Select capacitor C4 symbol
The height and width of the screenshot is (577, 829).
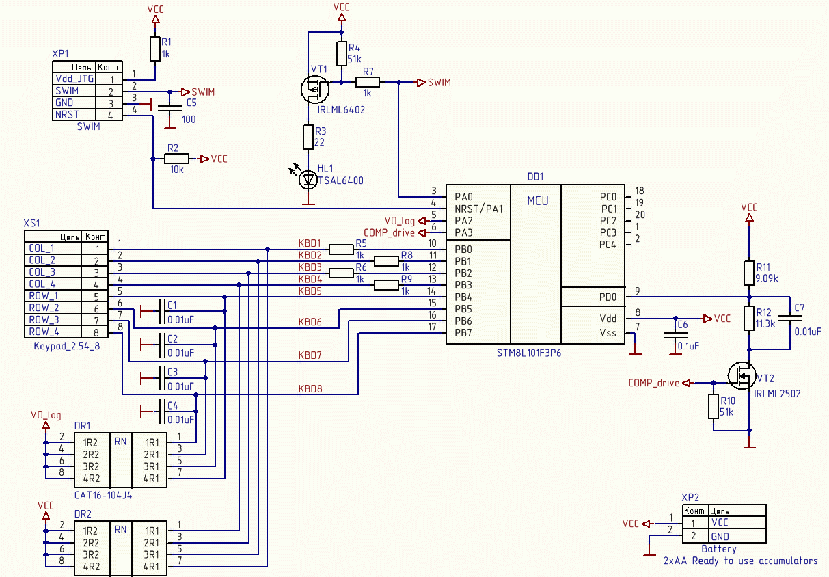click(161, 412)
